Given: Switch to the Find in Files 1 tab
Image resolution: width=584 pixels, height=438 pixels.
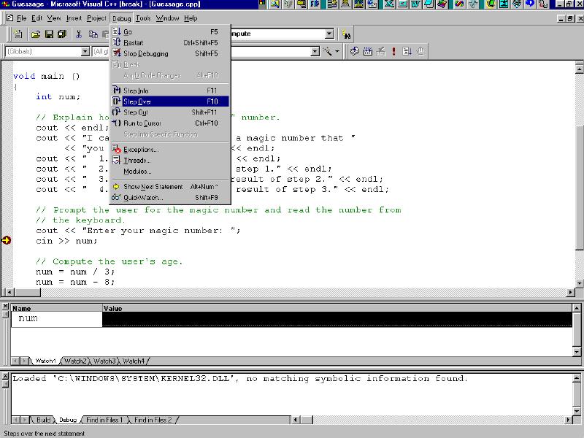Looking at the screenshot, I should pos(104,420).
